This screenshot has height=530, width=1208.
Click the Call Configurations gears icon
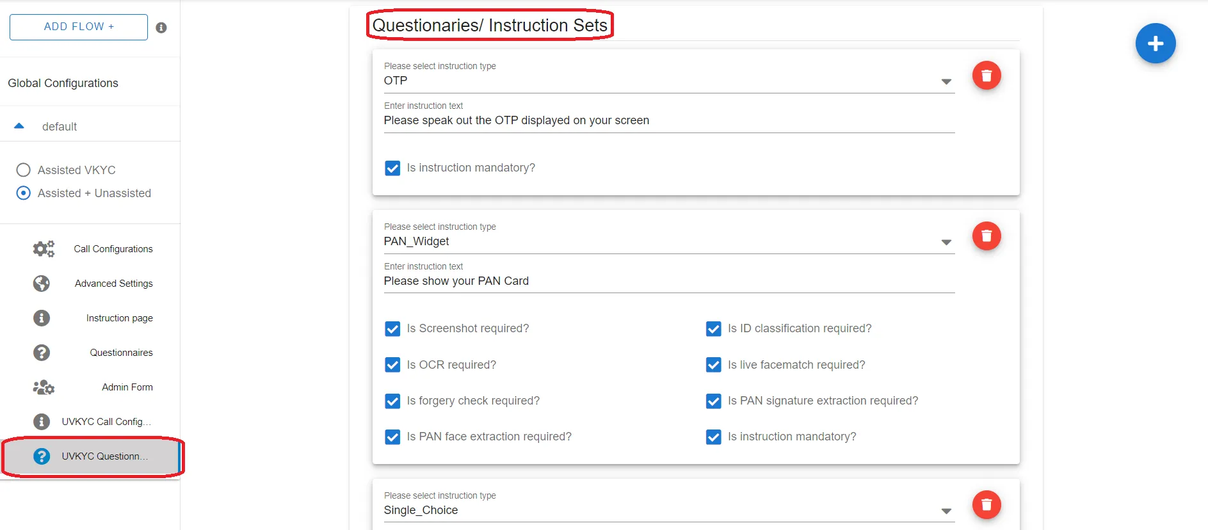pos(44,249)
